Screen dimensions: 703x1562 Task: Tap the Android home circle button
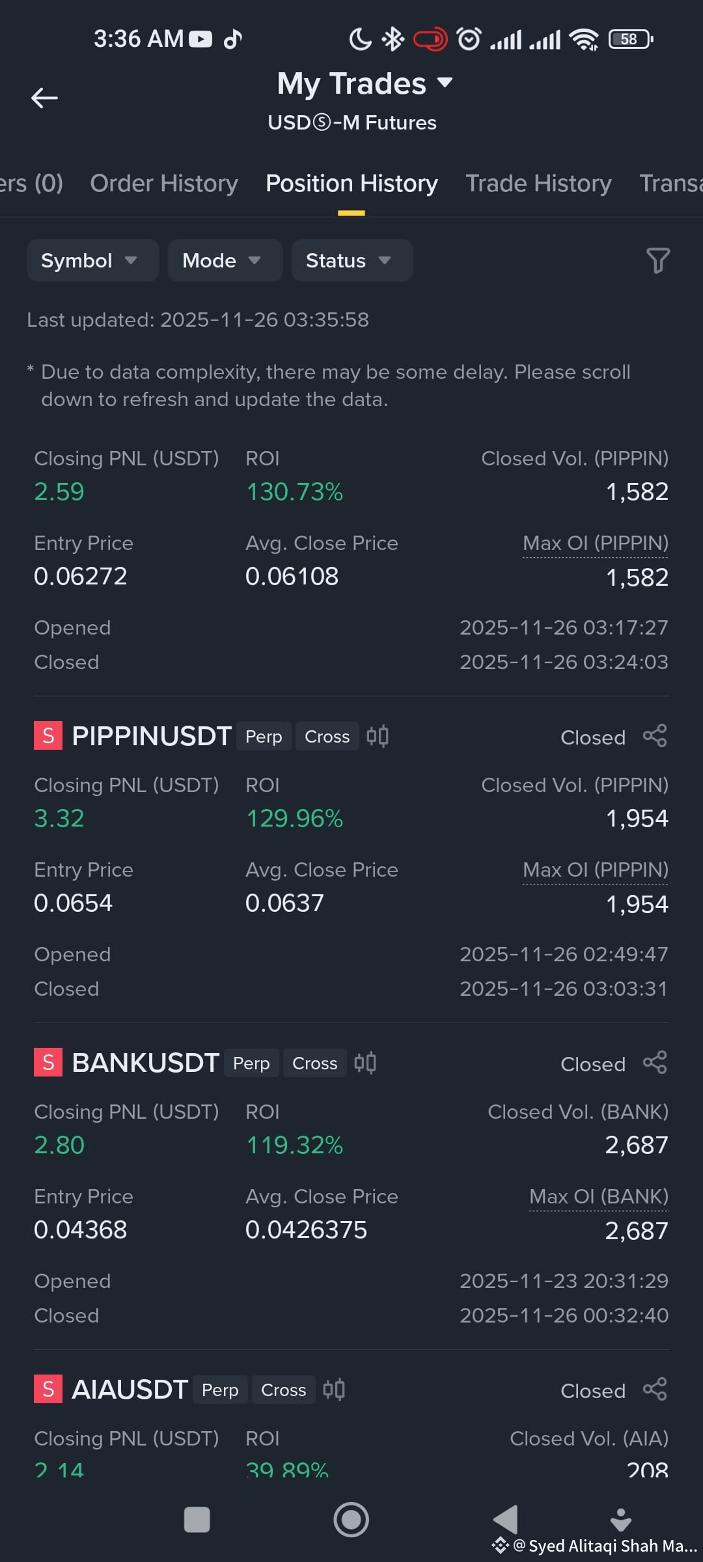pos(351,1520)
